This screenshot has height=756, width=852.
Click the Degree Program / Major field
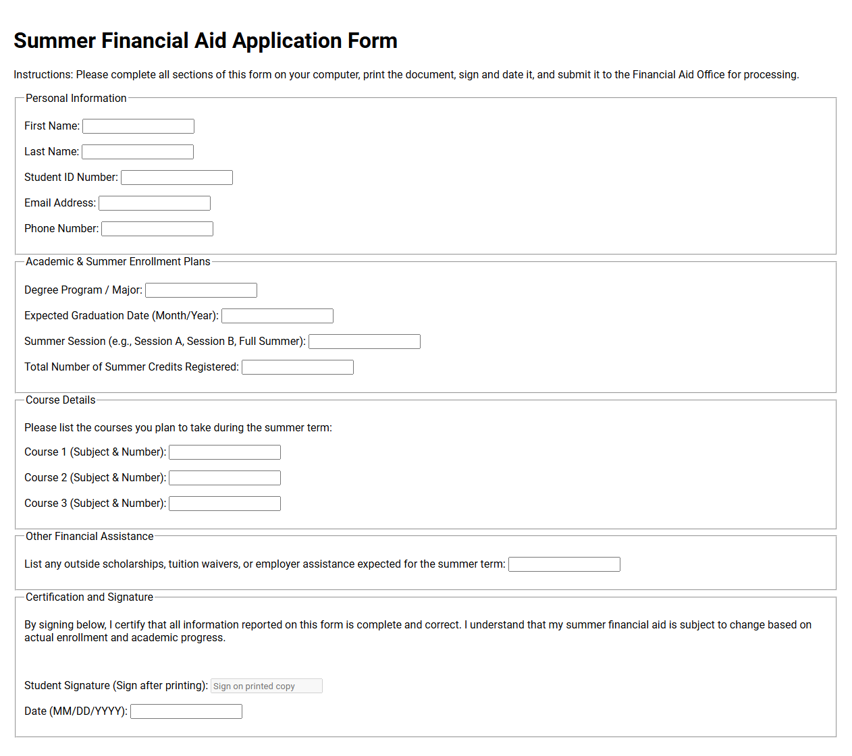click(x=201, y=290)
